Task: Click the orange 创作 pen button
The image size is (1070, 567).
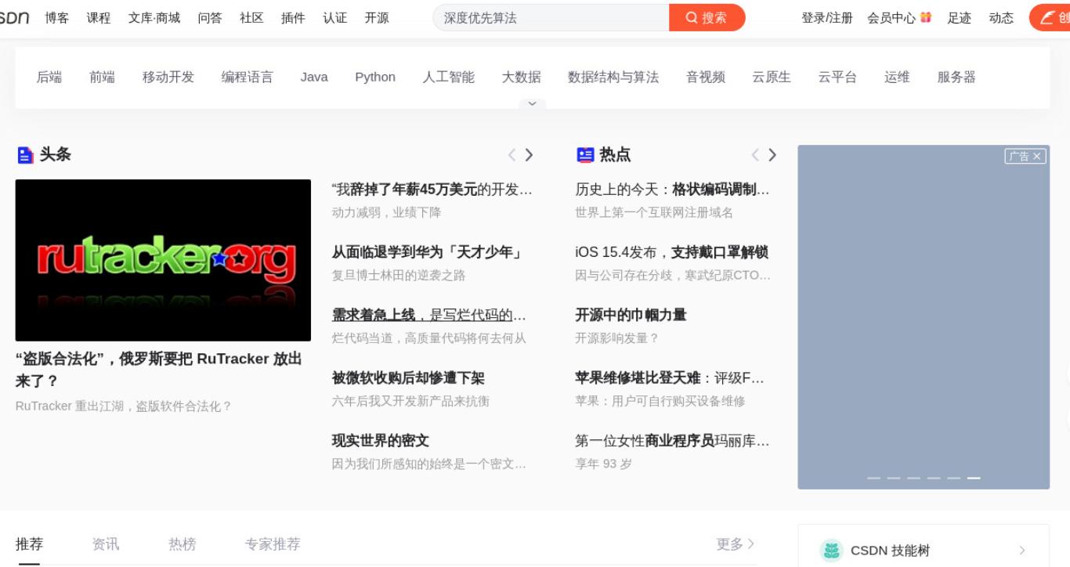Action: (1050, 17)
